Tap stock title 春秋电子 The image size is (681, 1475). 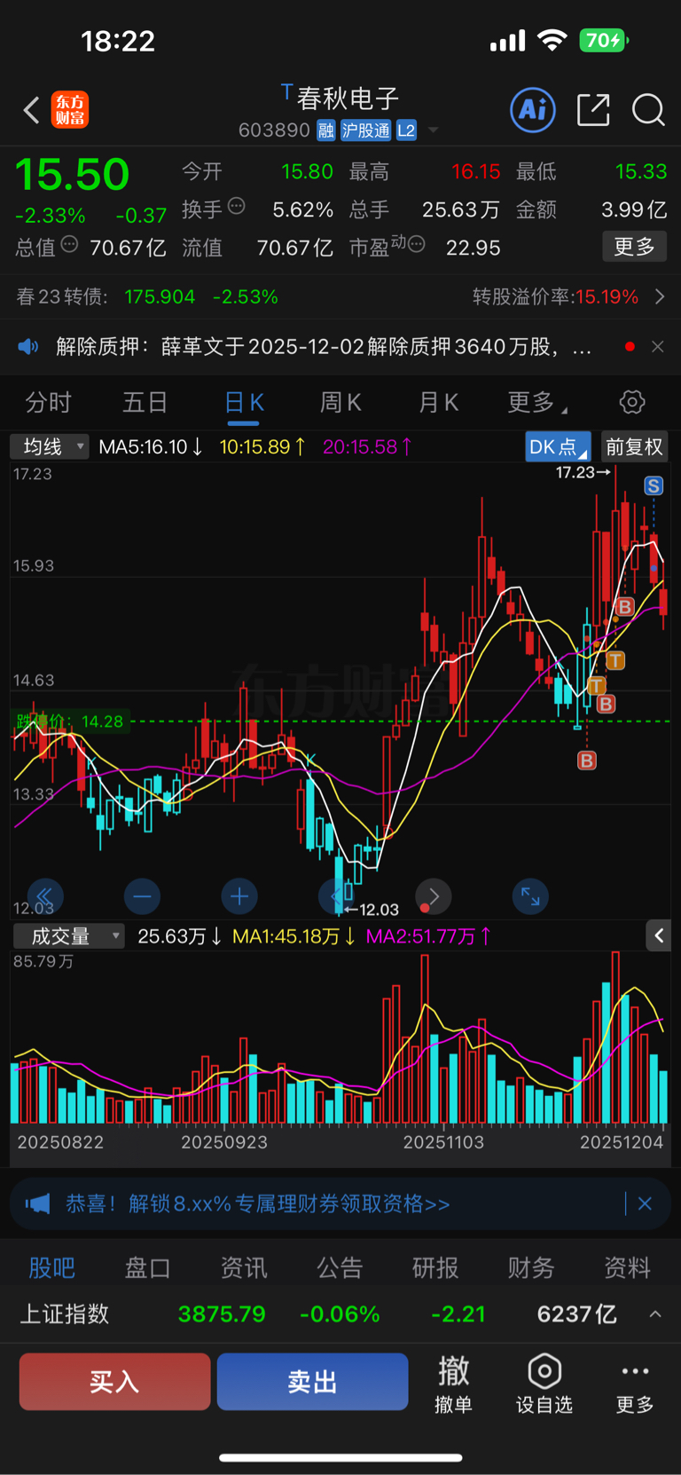coord(348,98)
